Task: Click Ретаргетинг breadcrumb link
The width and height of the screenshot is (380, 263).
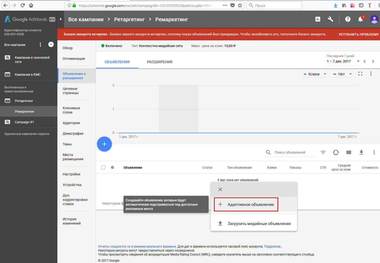Action: pos(129,19)
